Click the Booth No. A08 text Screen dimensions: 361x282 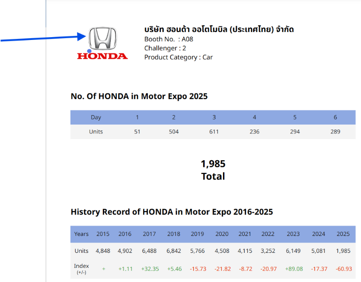(x=169, y=39)
